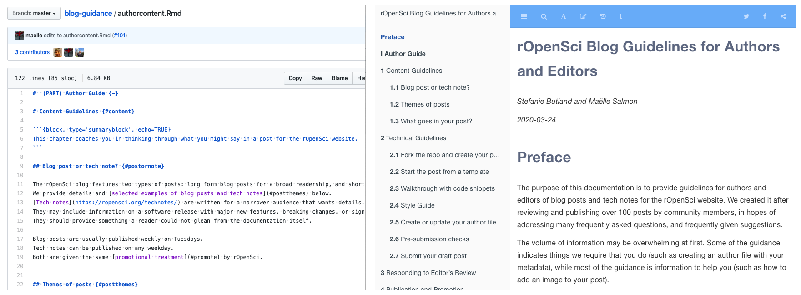
Task: Share the book via Facebook icon
Action: pos(765,16)
